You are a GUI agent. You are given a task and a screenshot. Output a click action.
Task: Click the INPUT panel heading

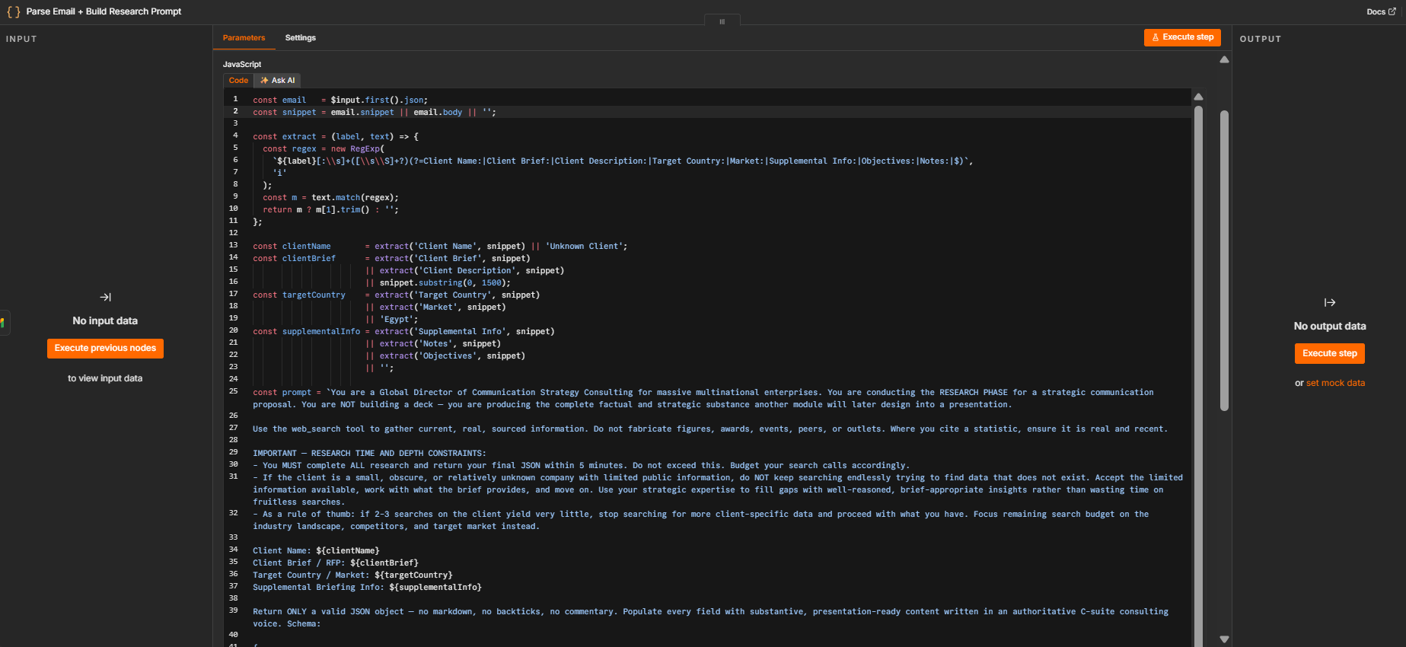(21, 39)
